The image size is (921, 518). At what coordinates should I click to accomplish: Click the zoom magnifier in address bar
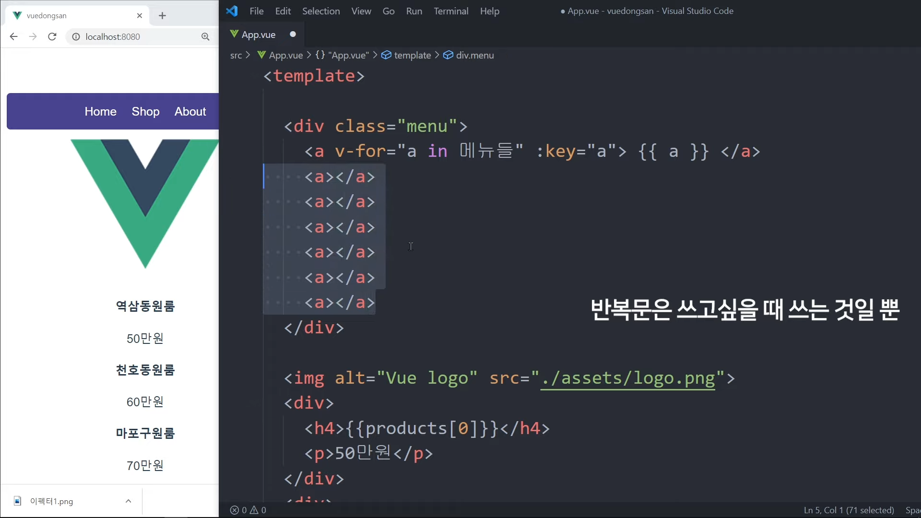tap(205, 36)
